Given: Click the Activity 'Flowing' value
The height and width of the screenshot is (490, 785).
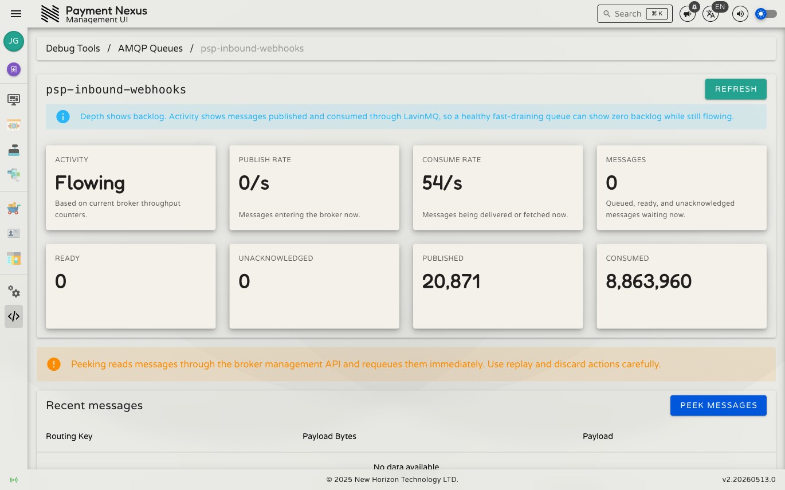Looking at the screenshot, I should click(90, 183).
